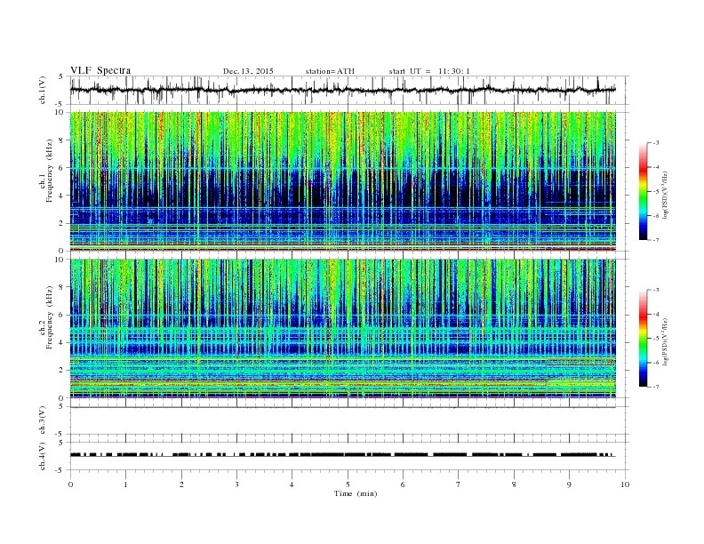Click the "8" kHz tick on ch.1 frequency axis
This screenshot has height=544, width=704.
pyautogui.click(x=61, y=140)
